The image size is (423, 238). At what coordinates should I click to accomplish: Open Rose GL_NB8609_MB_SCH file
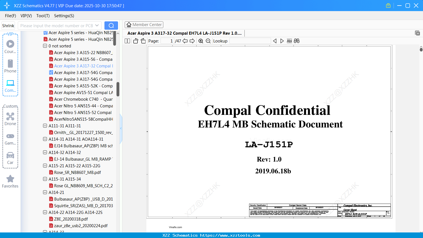81,186
